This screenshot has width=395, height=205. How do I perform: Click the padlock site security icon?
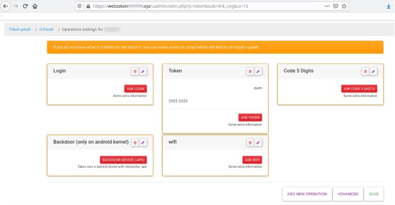[88, 6]
